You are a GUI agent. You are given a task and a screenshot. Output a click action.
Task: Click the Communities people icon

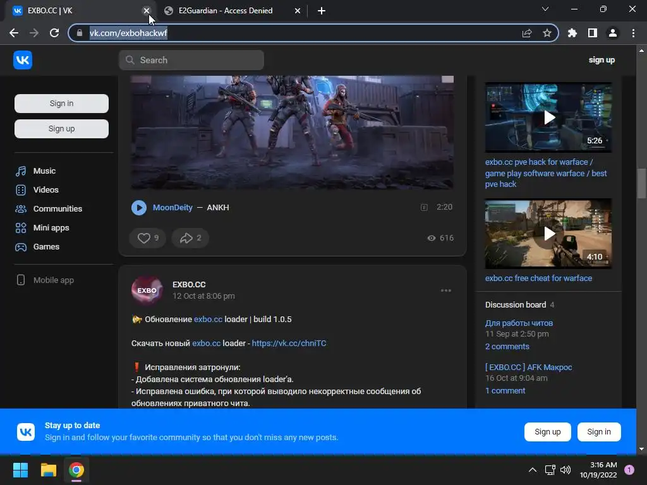point(21,209)
